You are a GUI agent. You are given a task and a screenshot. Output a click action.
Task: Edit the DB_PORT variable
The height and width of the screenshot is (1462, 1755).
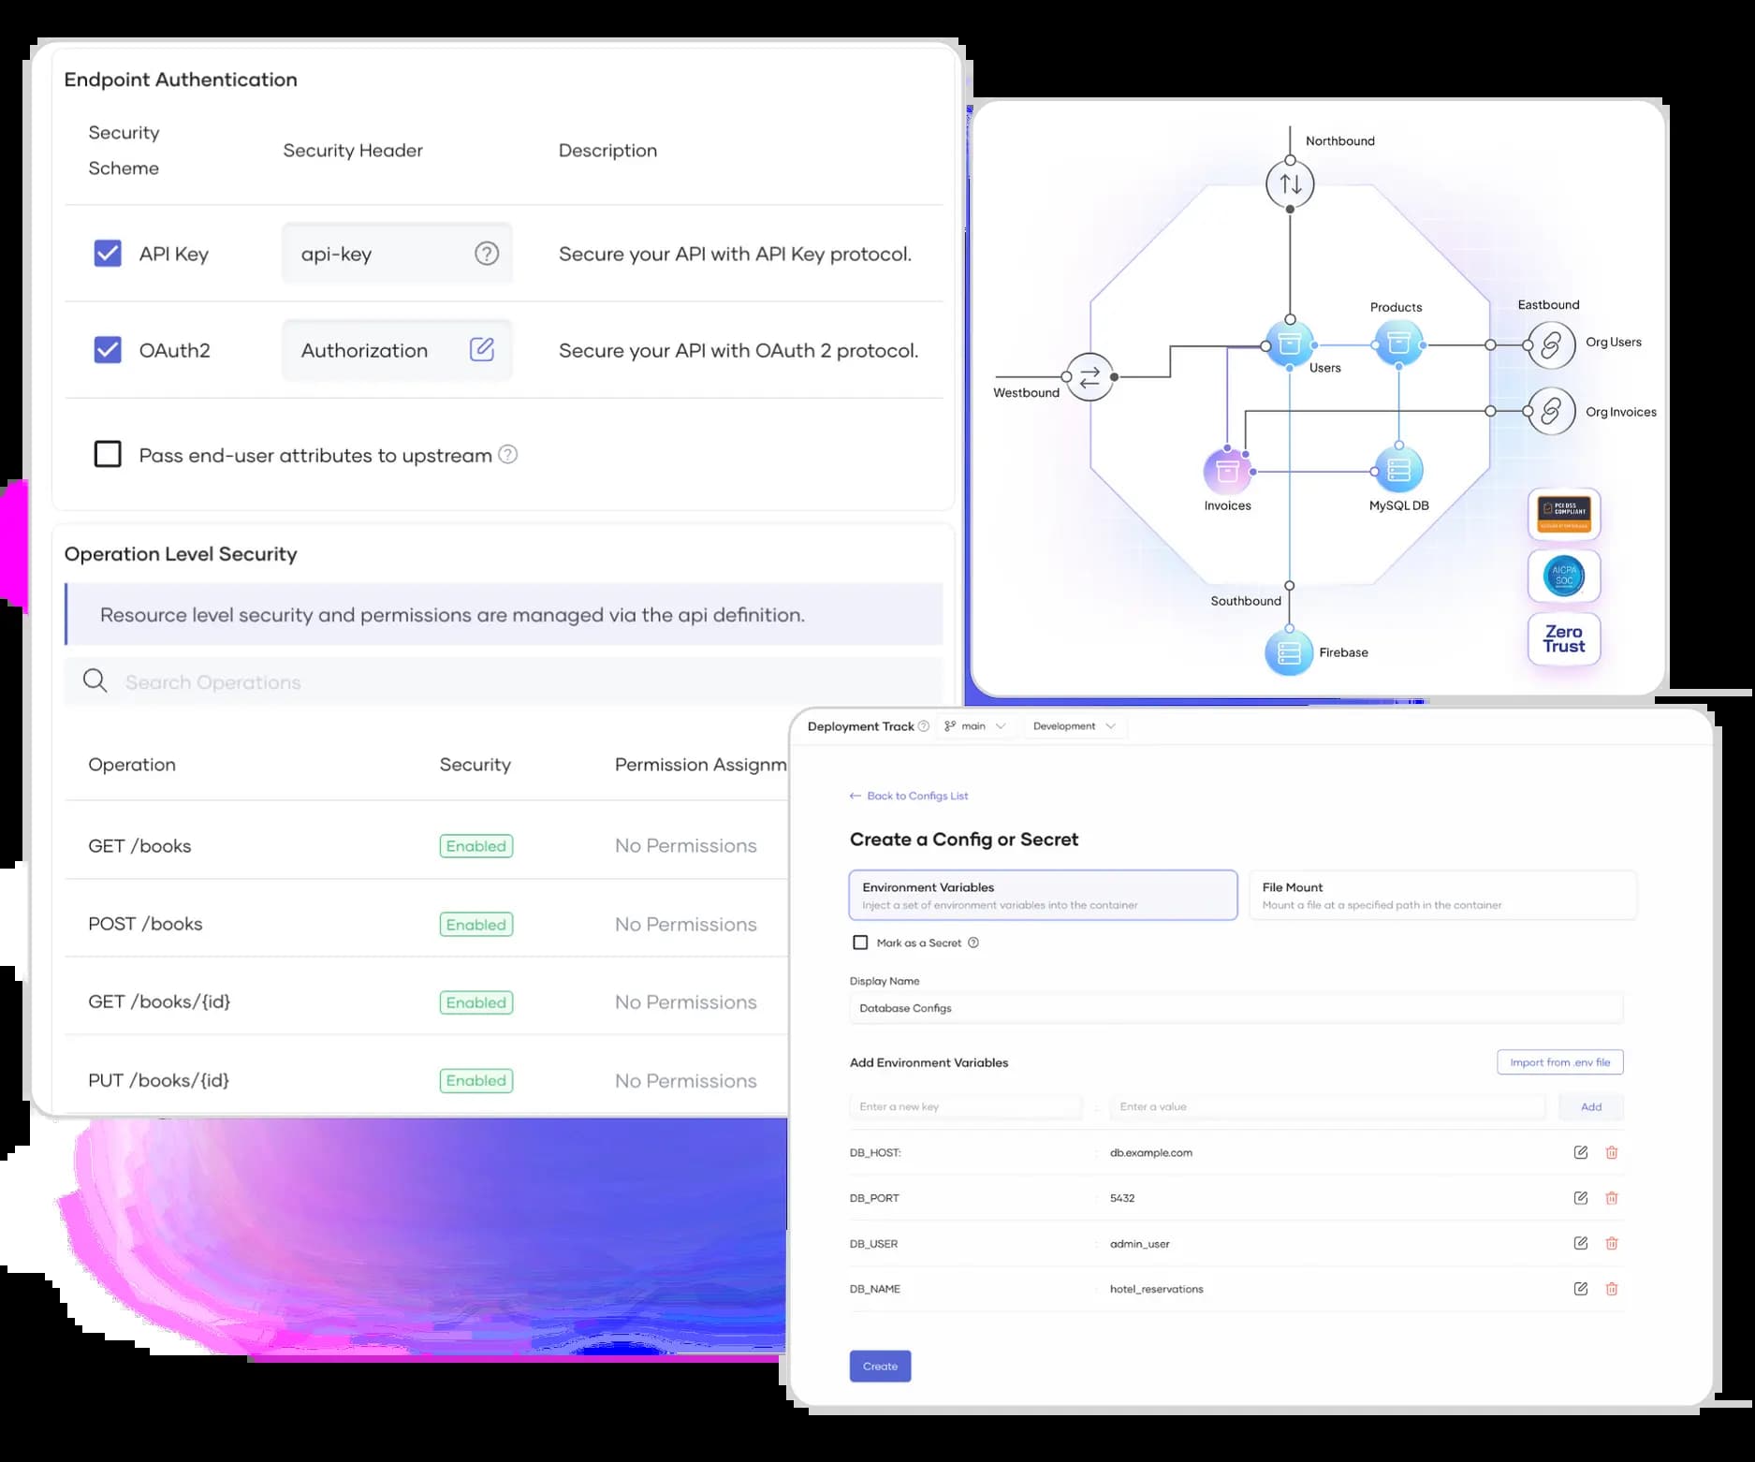click(1581, 1198)
